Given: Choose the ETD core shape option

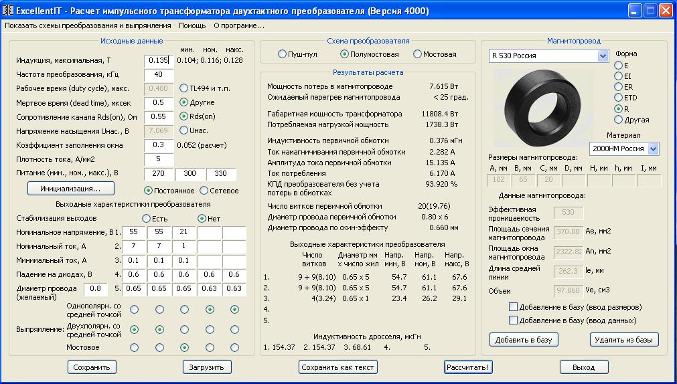Looking at the screenshot, I should pos(618,98).
